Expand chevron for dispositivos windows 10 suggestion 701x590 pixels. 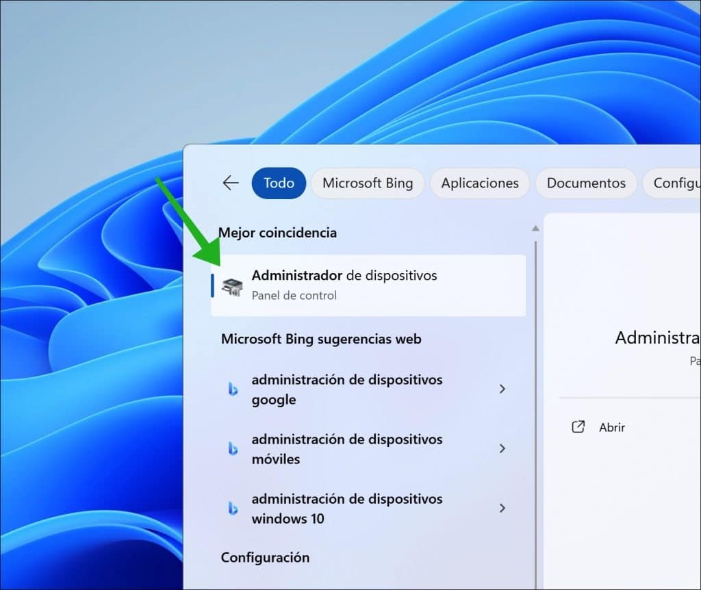tap(502, 508)
